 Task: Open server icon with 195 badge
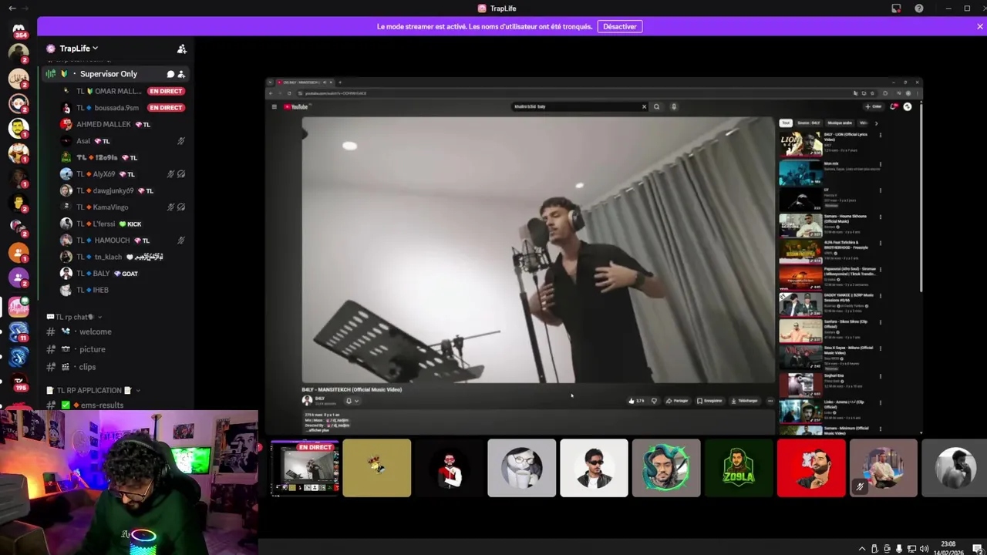pos(19,382)
